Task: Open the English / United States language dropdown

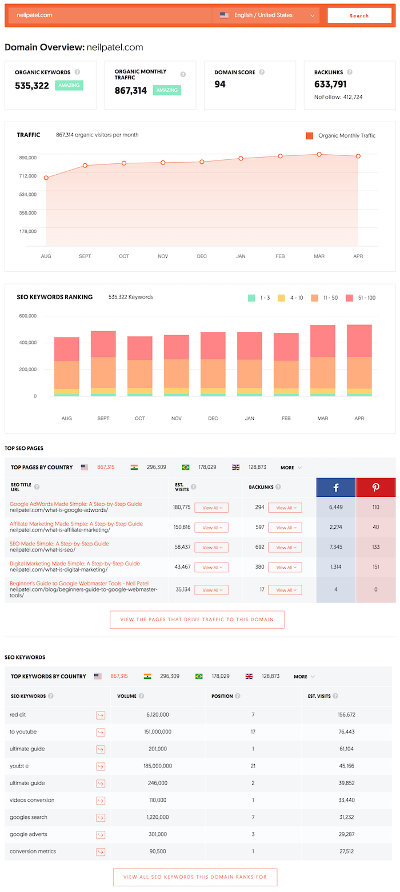Action: 267,15
